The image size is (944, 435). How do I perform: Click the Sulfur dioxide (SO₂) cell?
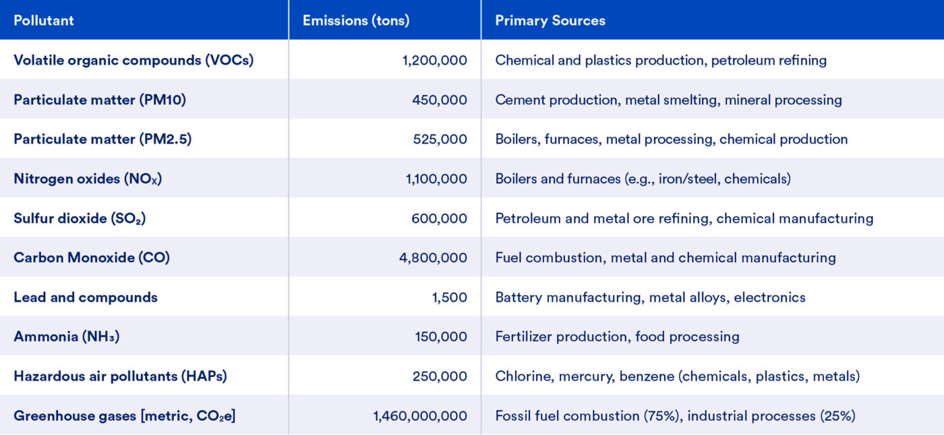tap(80, 218)
